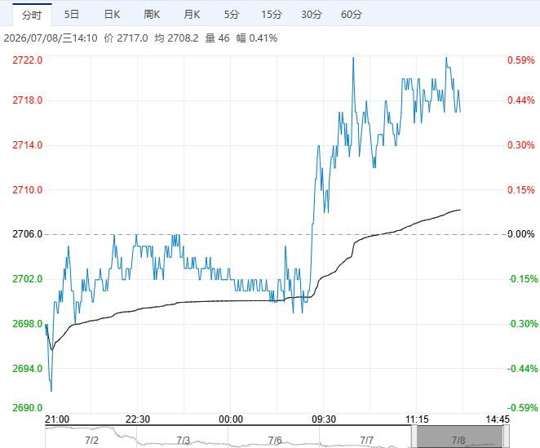Viewport: 540px width, 448px height.
Task: Click the left handle of range selector
Action: point(414,437)
